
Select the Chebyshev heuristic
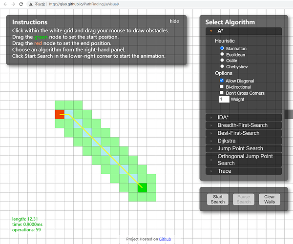(222, 66)
